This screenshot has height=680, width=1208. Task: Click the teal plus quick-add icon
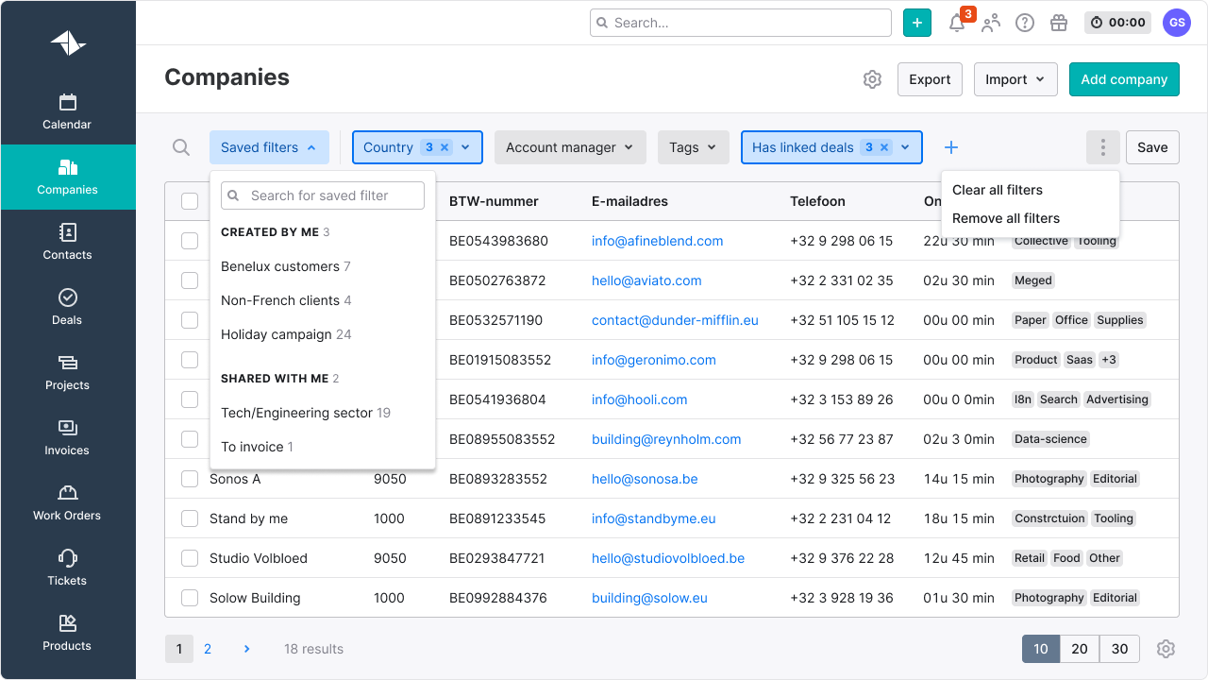pos(916,22)
